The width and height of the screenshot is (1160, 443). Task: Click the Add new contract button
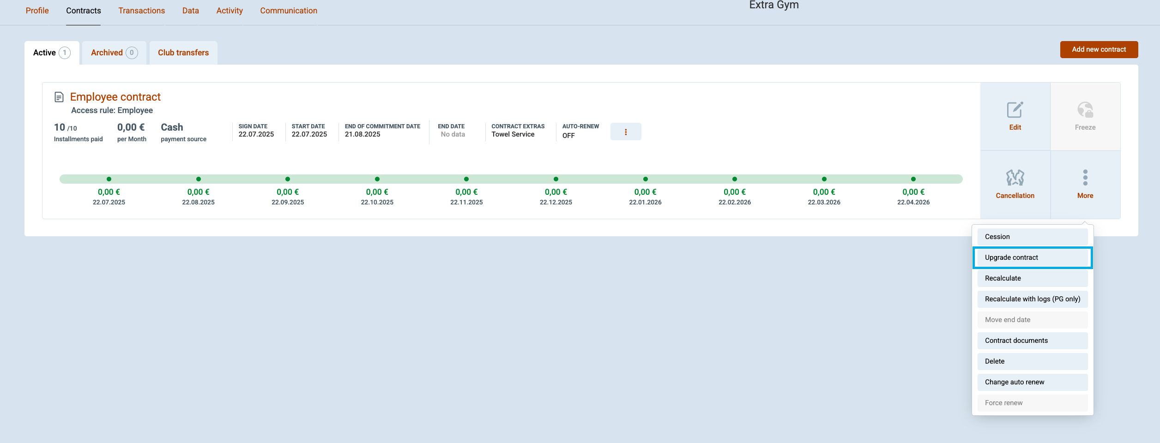[x=1099, y=49]
